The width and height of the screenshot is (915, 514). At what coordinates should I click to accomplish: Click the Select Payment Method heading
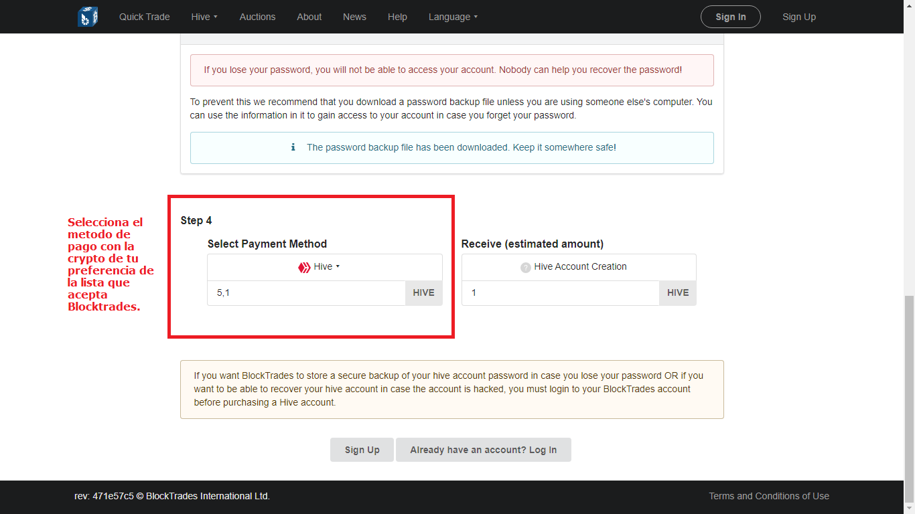click(x=267, y=244)
